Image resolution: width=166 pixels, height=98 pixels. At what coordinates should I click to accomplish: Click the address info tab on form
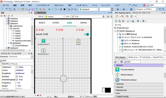tap(56, 23)
